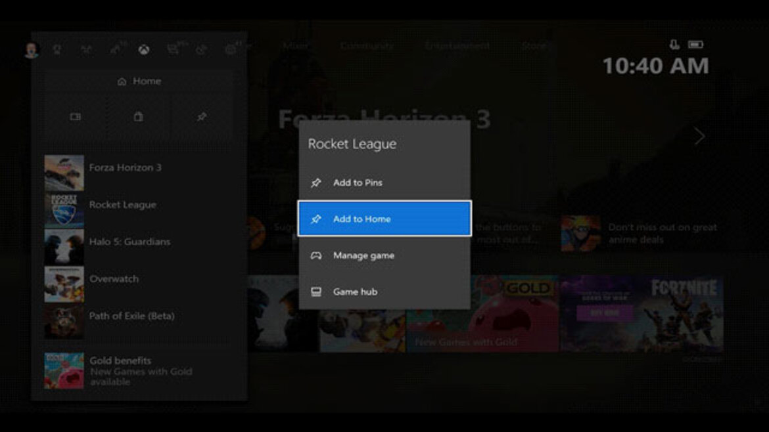Switch to the dashboard Community tab

[367, 45]
